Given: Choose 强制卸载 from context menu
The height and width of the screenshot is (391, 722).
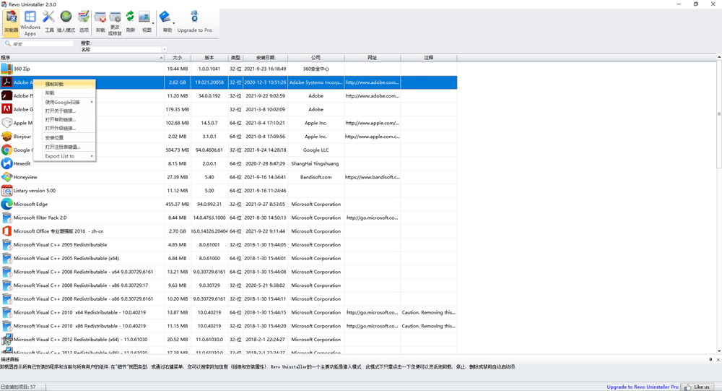Looking at the screenshot, I should coord(64,84).
